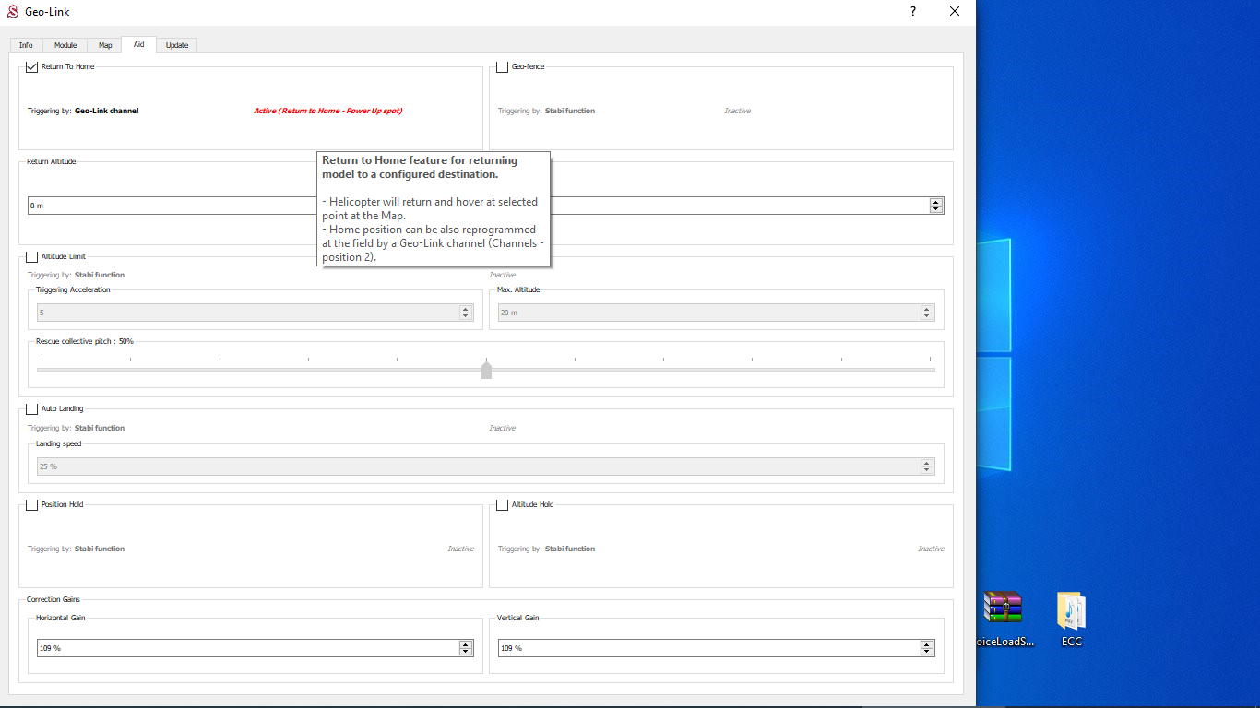Click the Horizontal Gain input field
The height and width of the screenshot is (708, 1260).
tap(244, 648)
